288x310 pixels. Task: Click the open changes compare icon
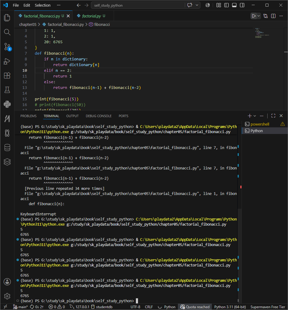(265, 16)
